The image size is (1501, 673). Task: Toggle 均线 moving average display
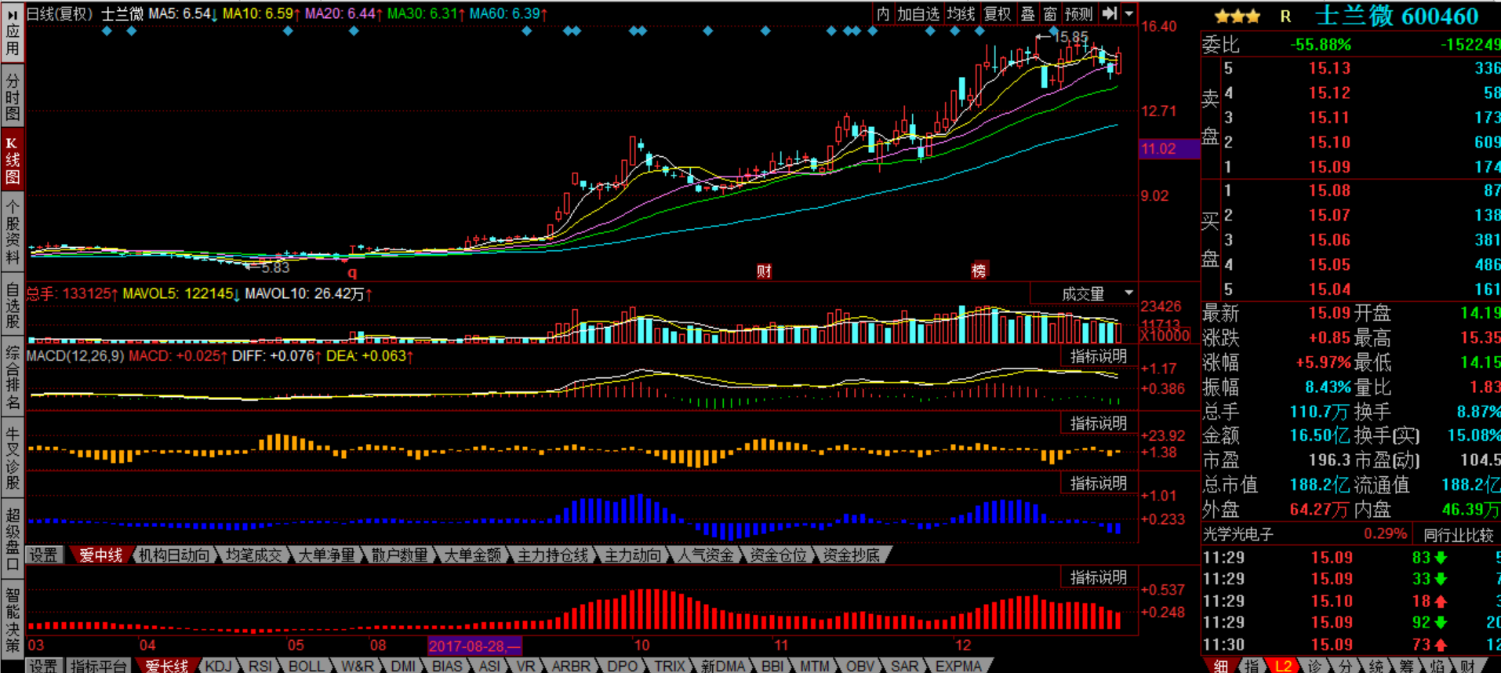pos(961,13)
